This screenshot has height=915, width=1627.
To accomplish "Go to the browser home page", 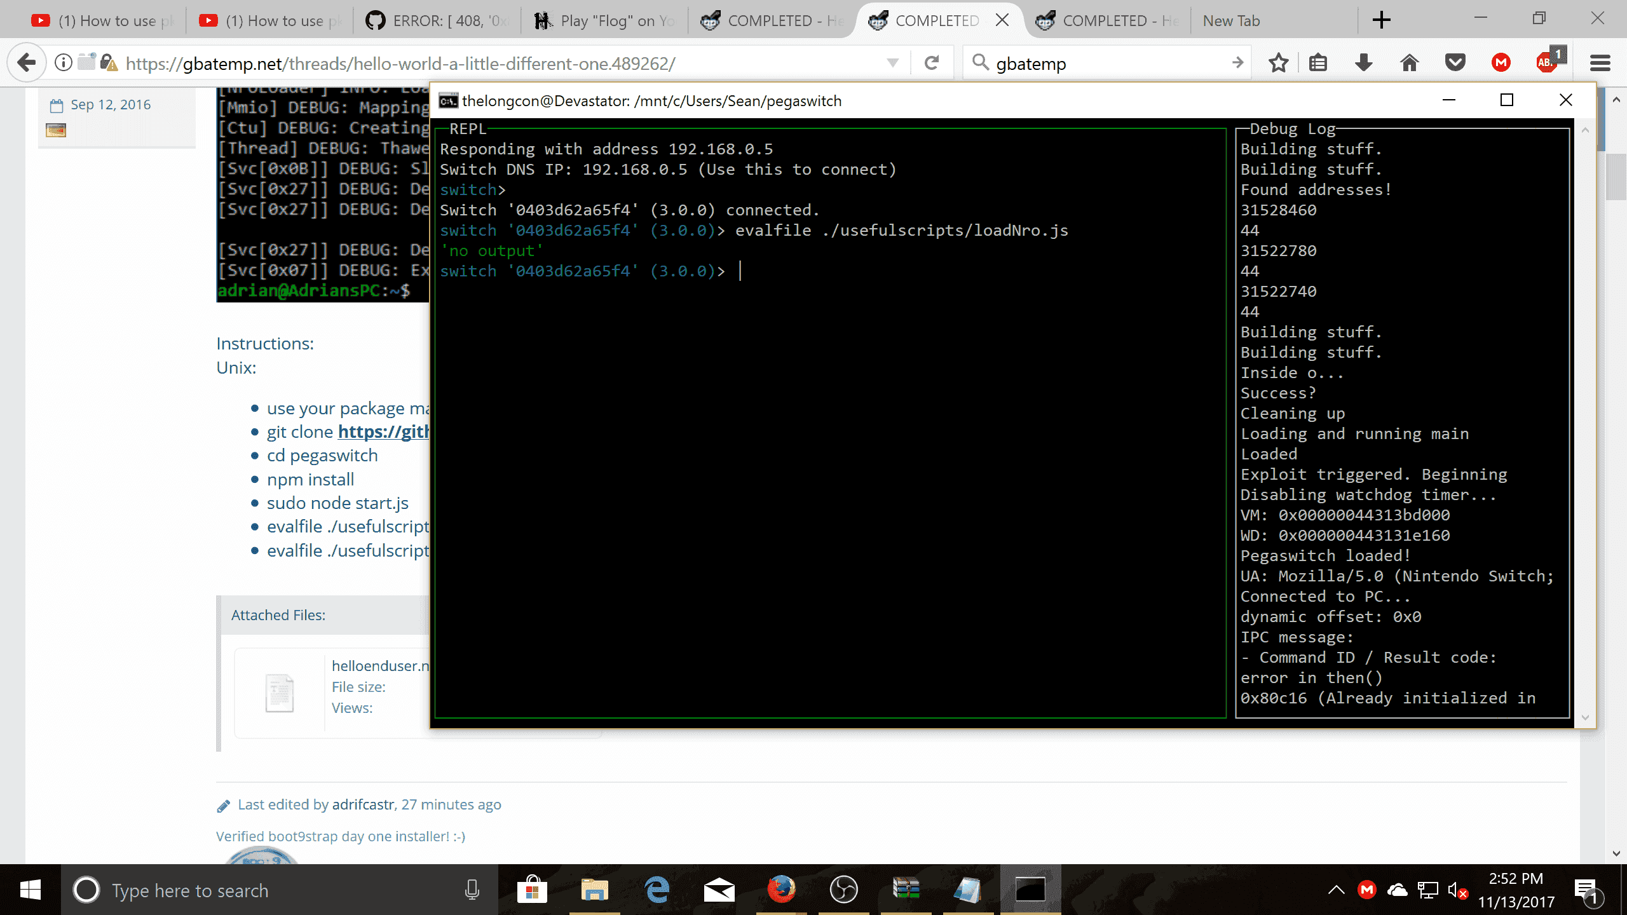I will click(1410, 63).
